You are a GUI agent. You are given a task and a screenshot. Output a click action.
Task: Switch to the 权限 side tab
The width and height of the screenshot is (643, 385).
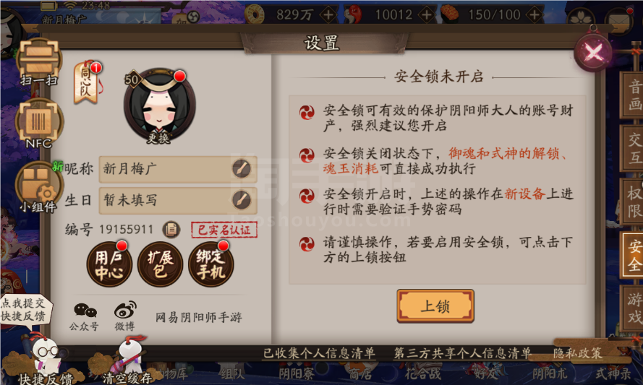pos(633,202)
